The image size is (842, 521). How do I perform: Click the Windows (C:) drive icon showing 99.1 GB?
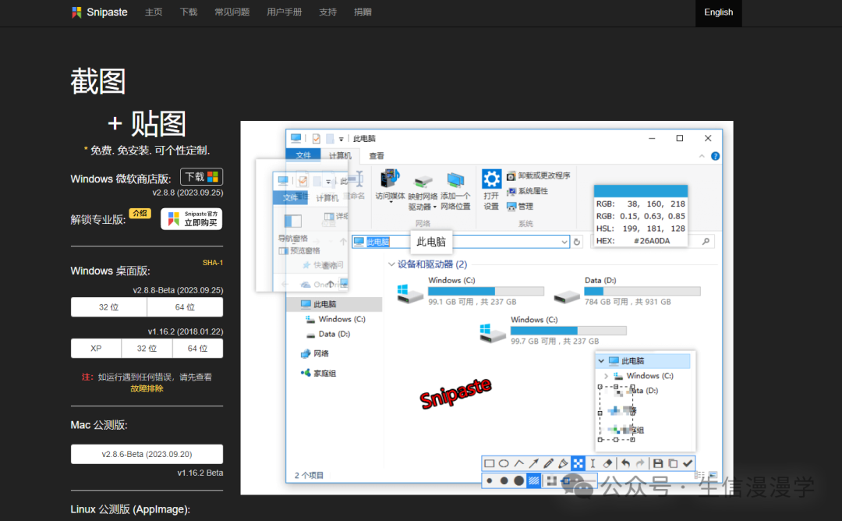coord(410,293)
